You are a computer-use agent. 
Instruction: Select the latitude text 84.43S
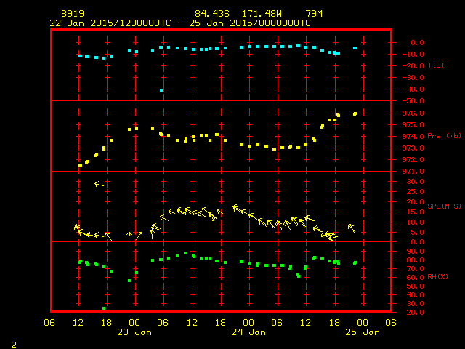click(212, 14)
